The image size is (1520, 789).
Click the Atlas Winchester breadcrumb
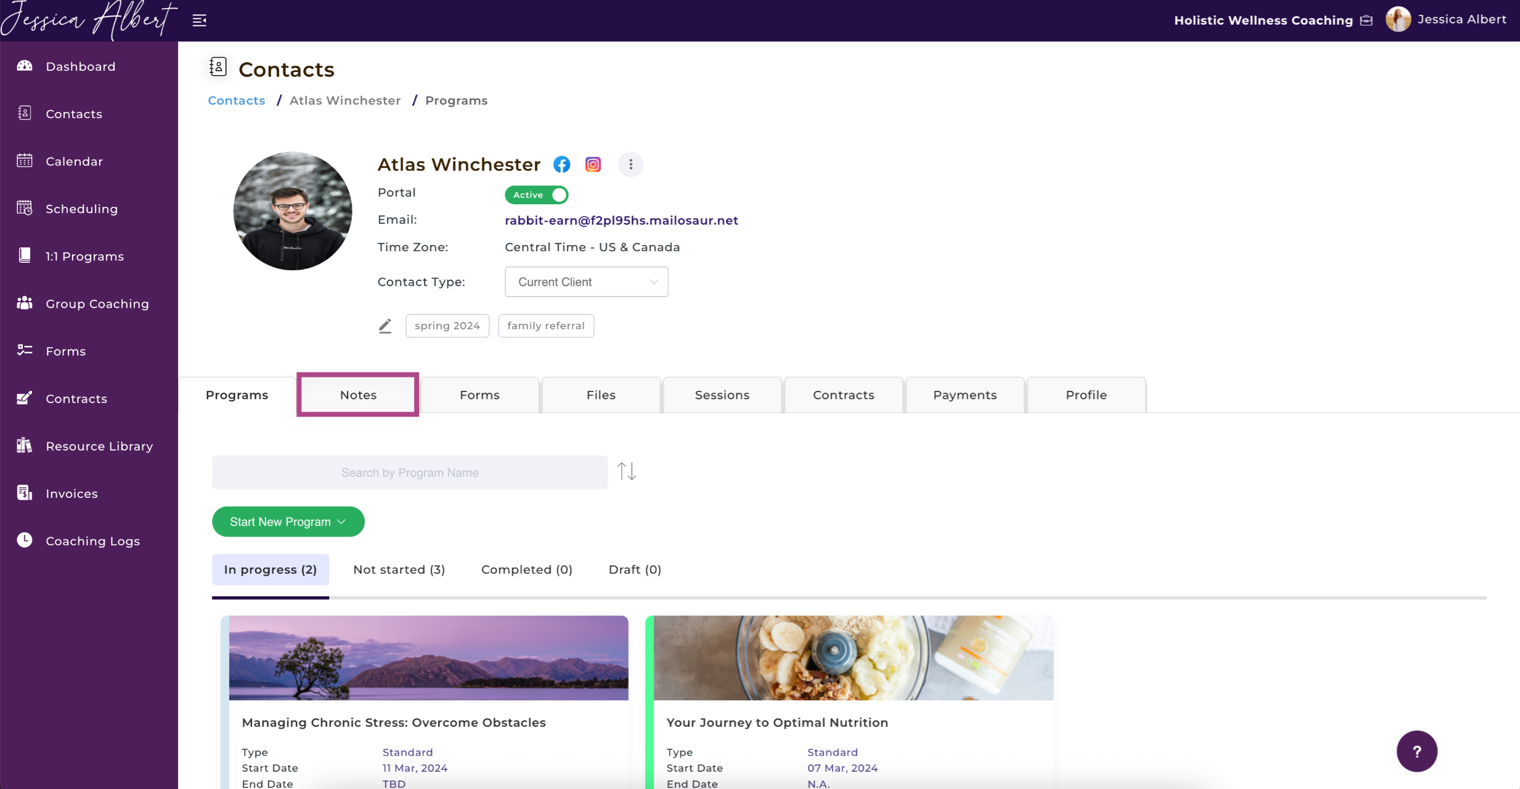[x=345, y=100]
